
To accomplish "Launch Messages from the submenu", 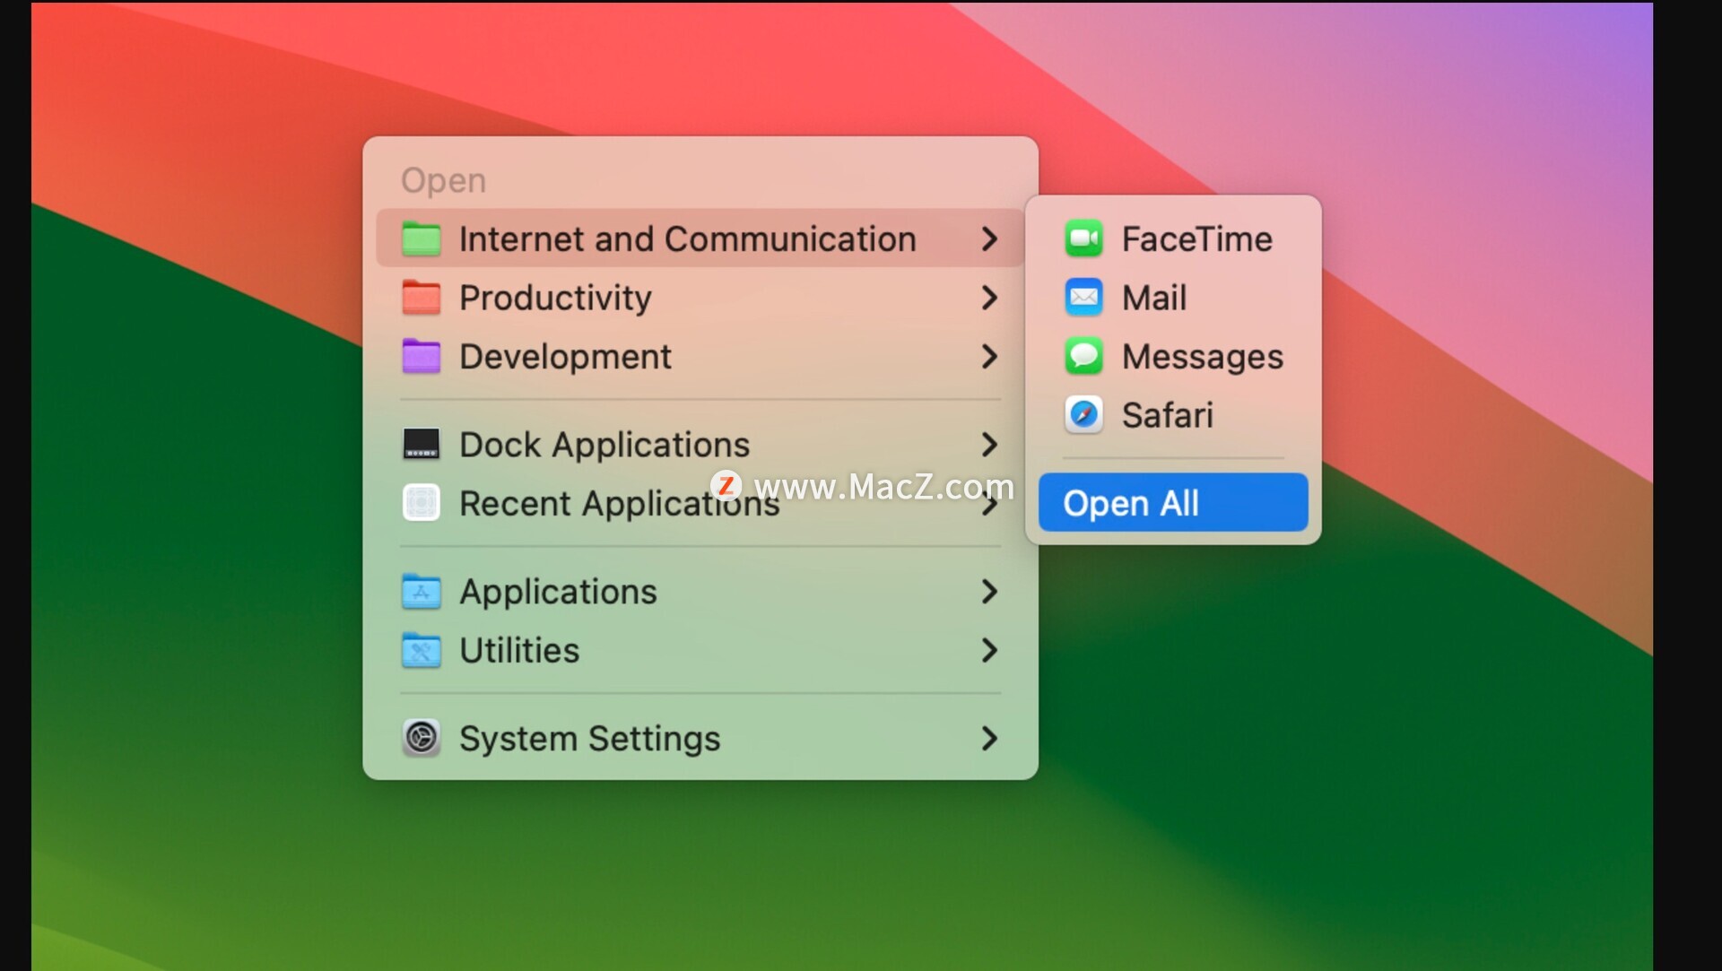I will point(1173,357).
